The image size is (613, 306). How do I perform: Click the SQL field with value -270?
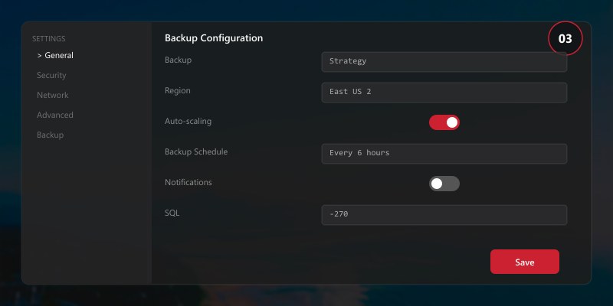(x=444, y=215)
